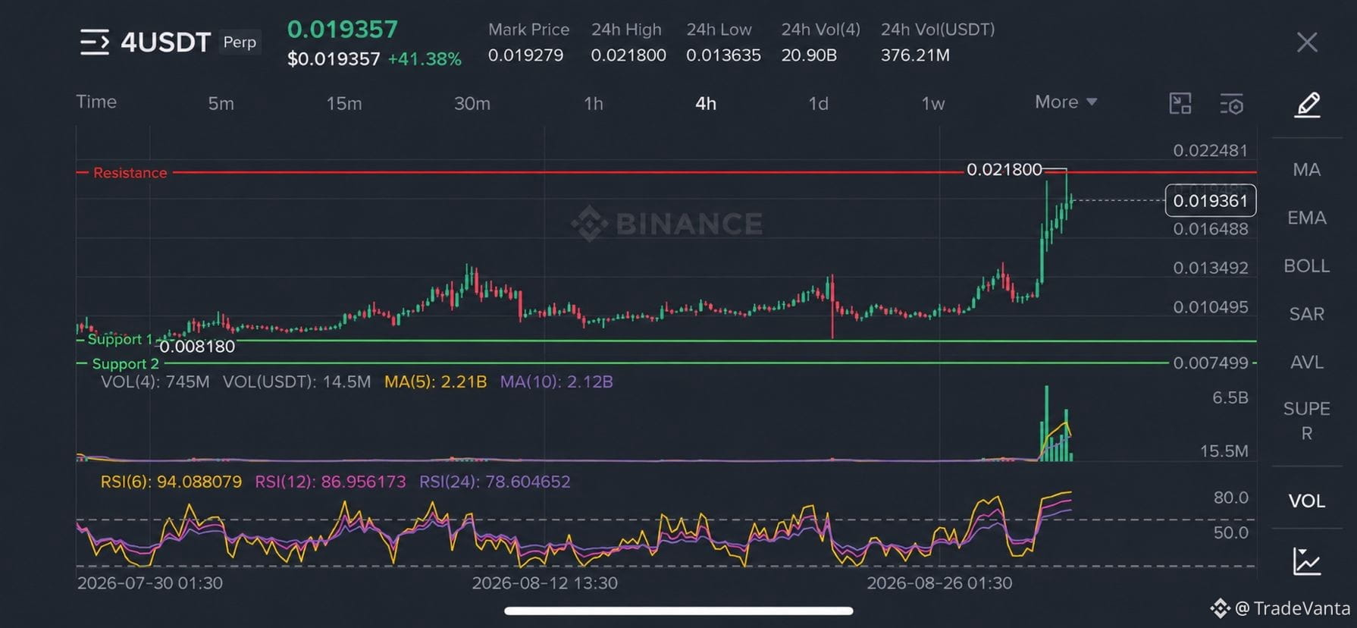Screen dimensions: 1357x628
Task: Click the 0.008180 low price marker
Action: point(197,347)
